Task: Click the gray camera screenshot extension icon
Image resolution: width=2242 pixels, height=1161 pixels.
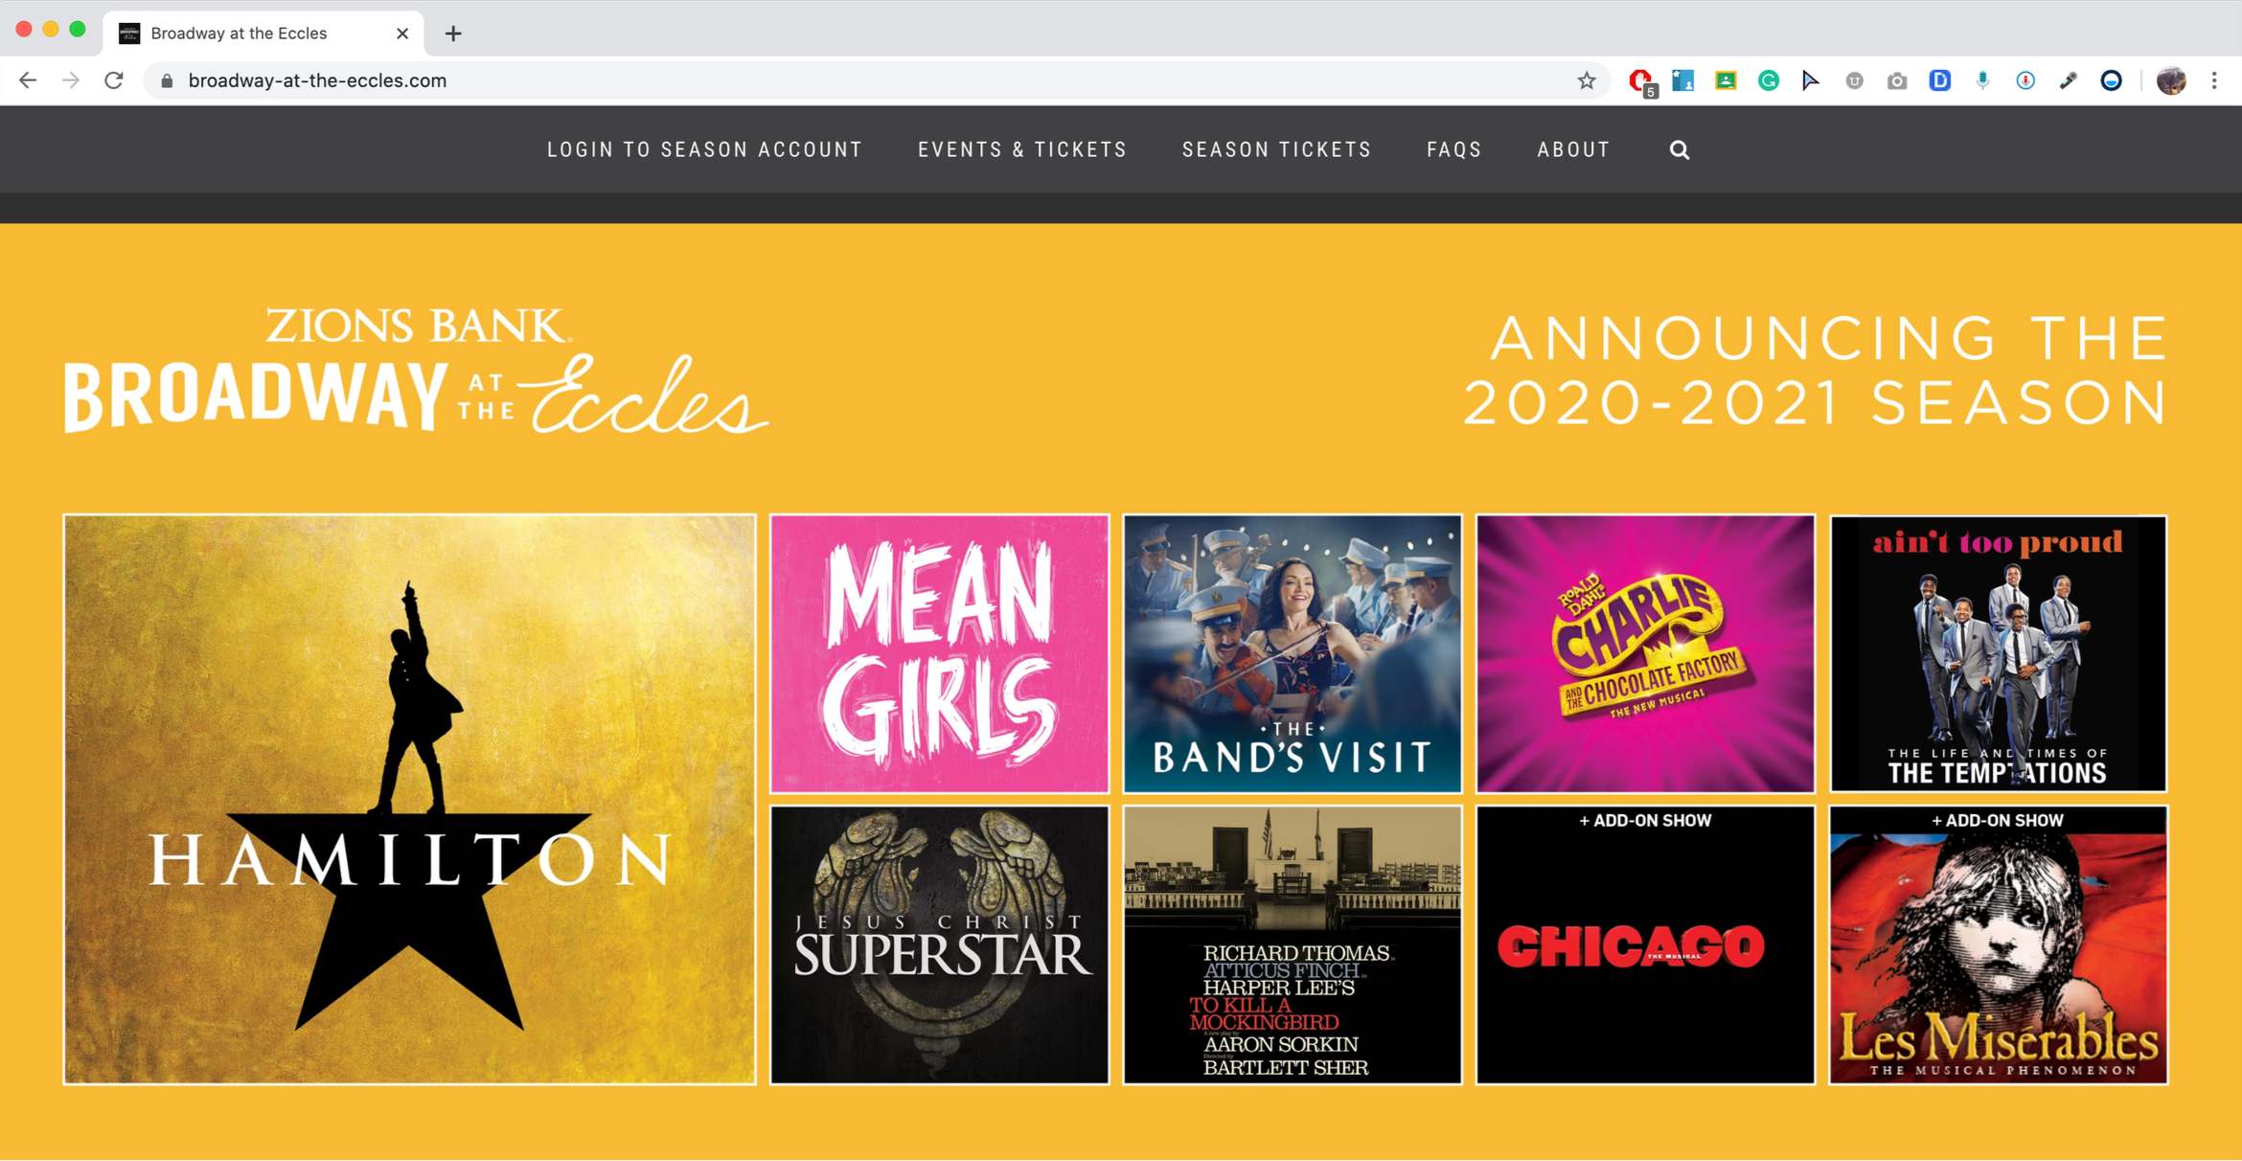Action: point(1897,80)
